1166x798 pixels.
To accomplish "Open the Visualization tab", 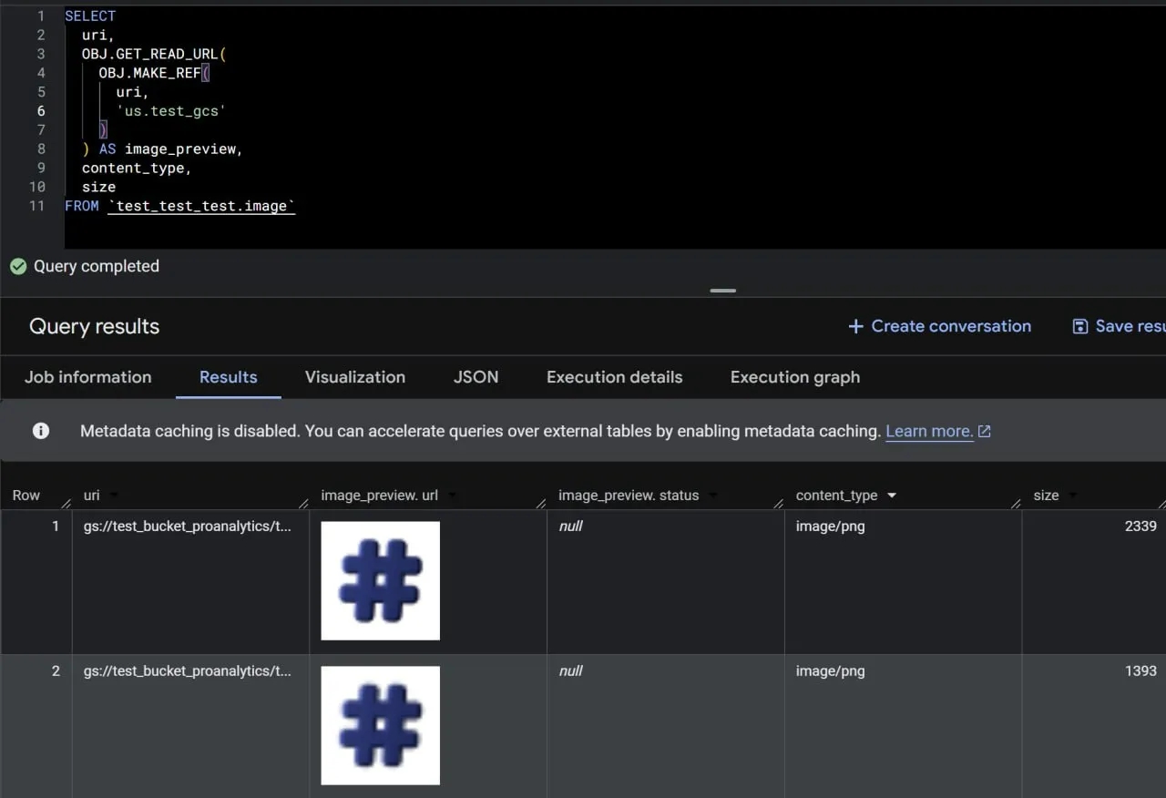I will click(355, 377).
